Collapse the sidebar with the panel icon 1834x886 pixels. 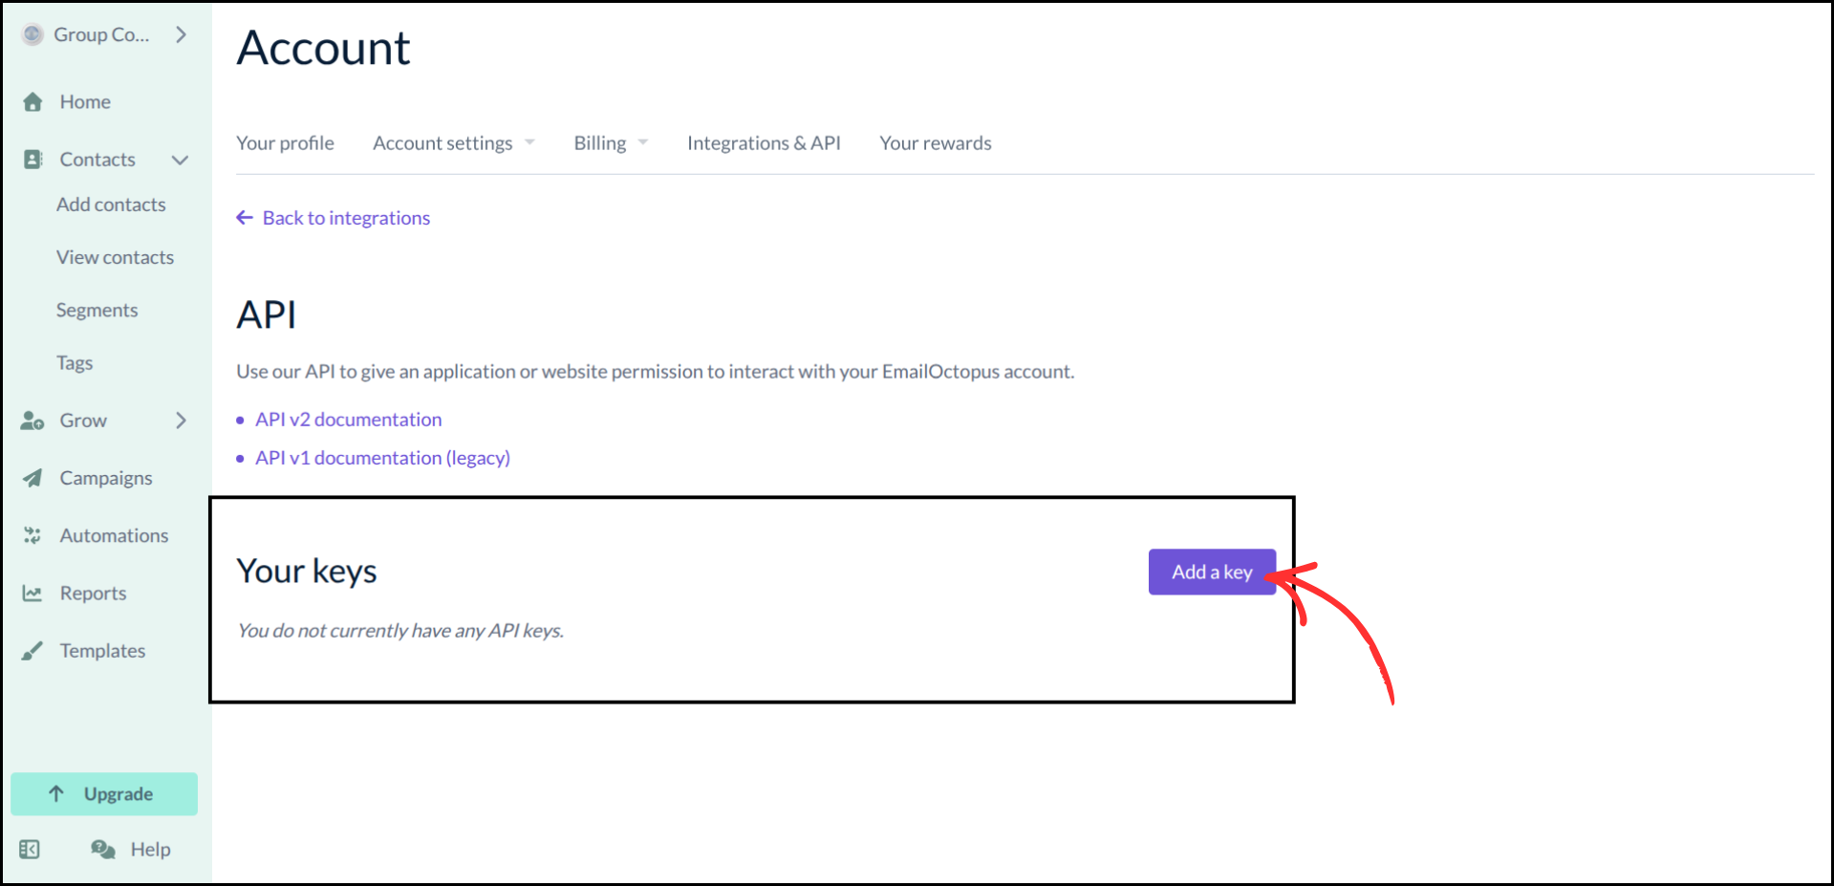30,849
